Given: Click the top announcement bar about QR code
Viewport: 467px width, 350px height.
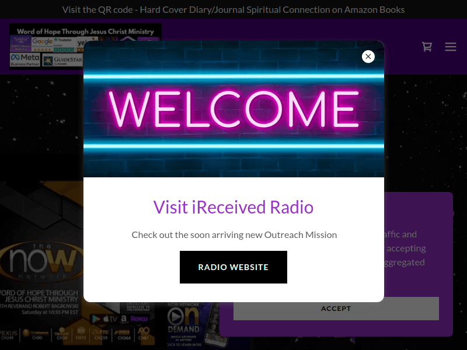Looking at the screenshot, I should (233, 10).
